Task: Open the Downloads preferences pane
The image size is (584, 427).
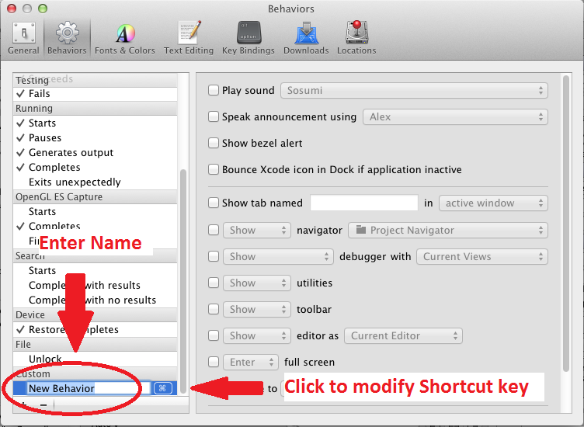Action: 306,38
